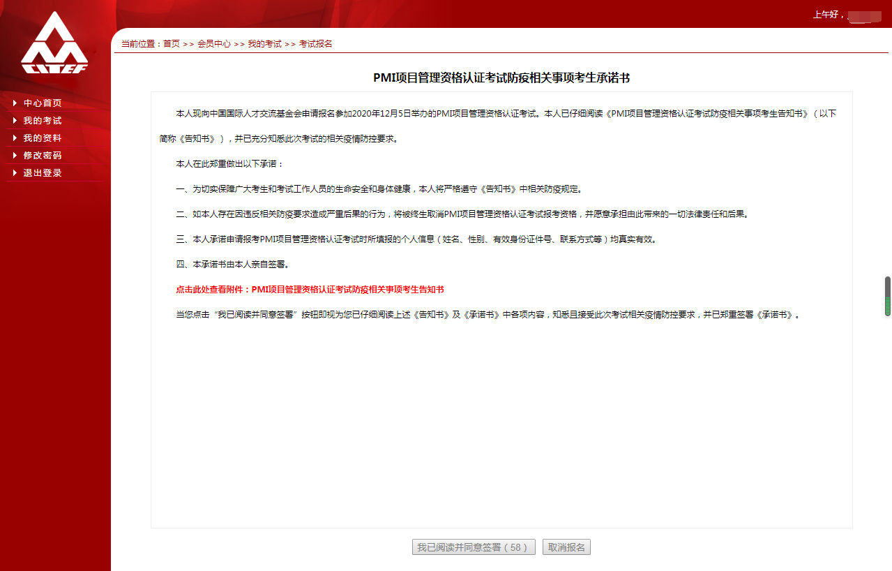
Task: Click the arrow icon beside 退出登录
Action: pos(15,173)
